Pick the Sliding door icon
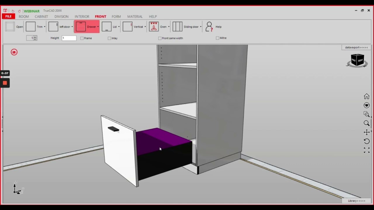 point(177,27)
